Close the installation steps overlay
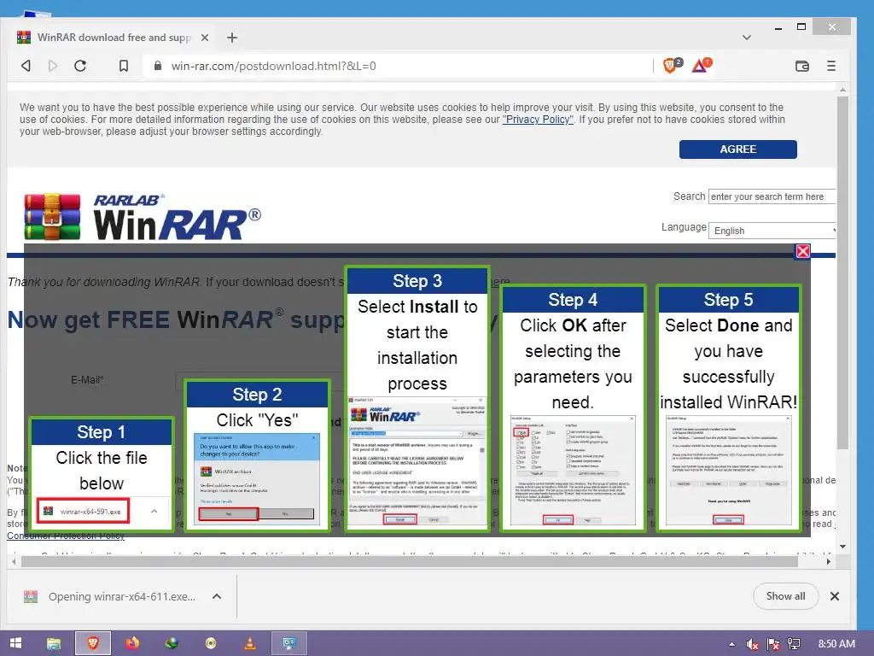 (x=802, y=252)
